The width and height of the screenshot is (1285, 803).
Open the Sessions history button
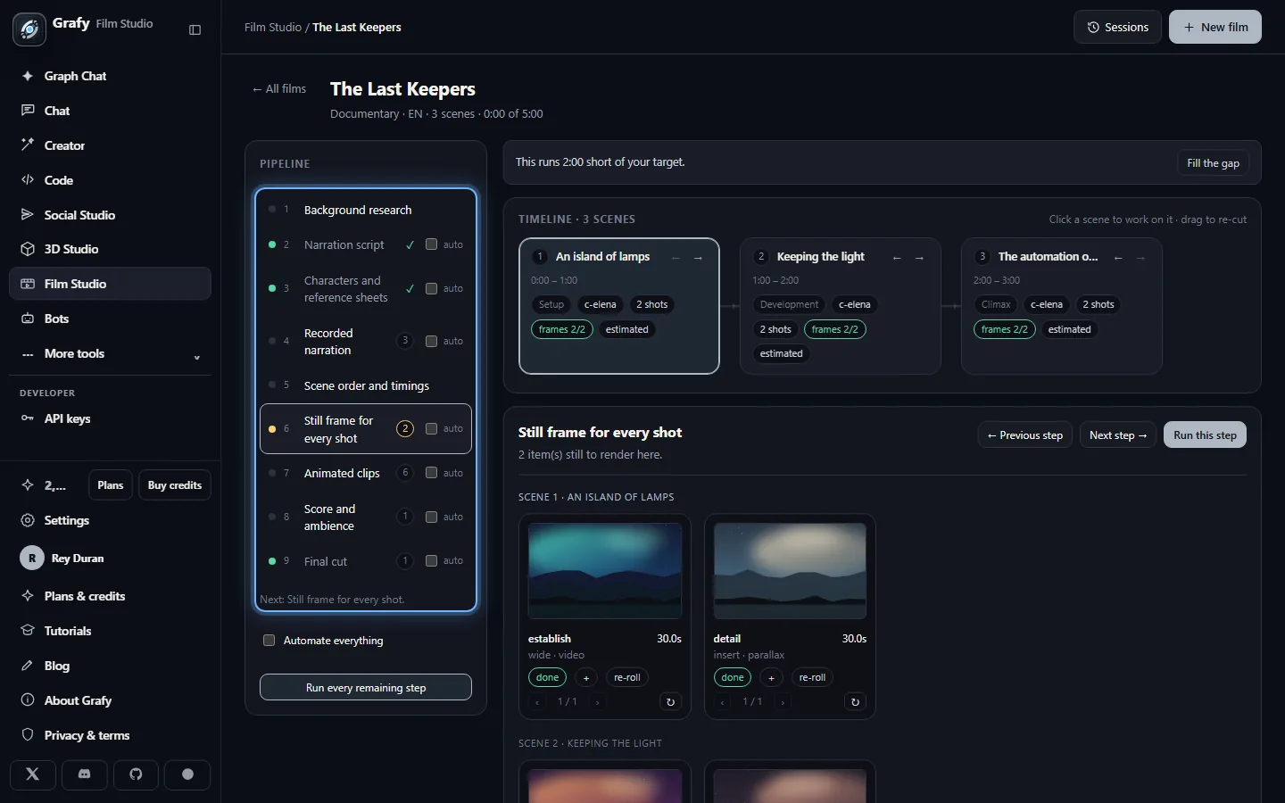[1117, 28]
